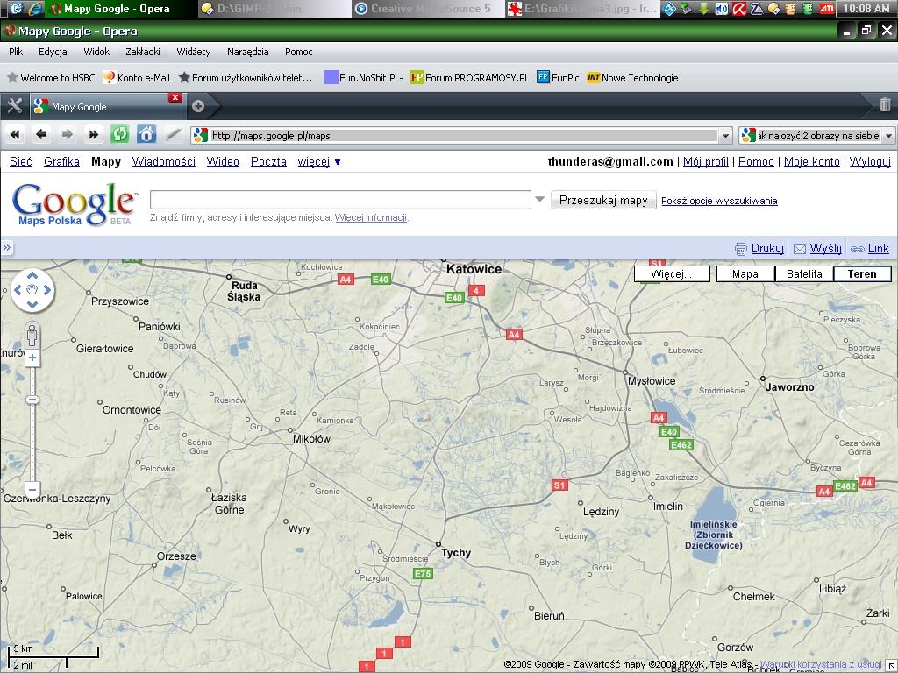Go forward one page
Image resolution: width=898 pixels, height=673 pixels.
pyautogui.click(x=67, y=135)
